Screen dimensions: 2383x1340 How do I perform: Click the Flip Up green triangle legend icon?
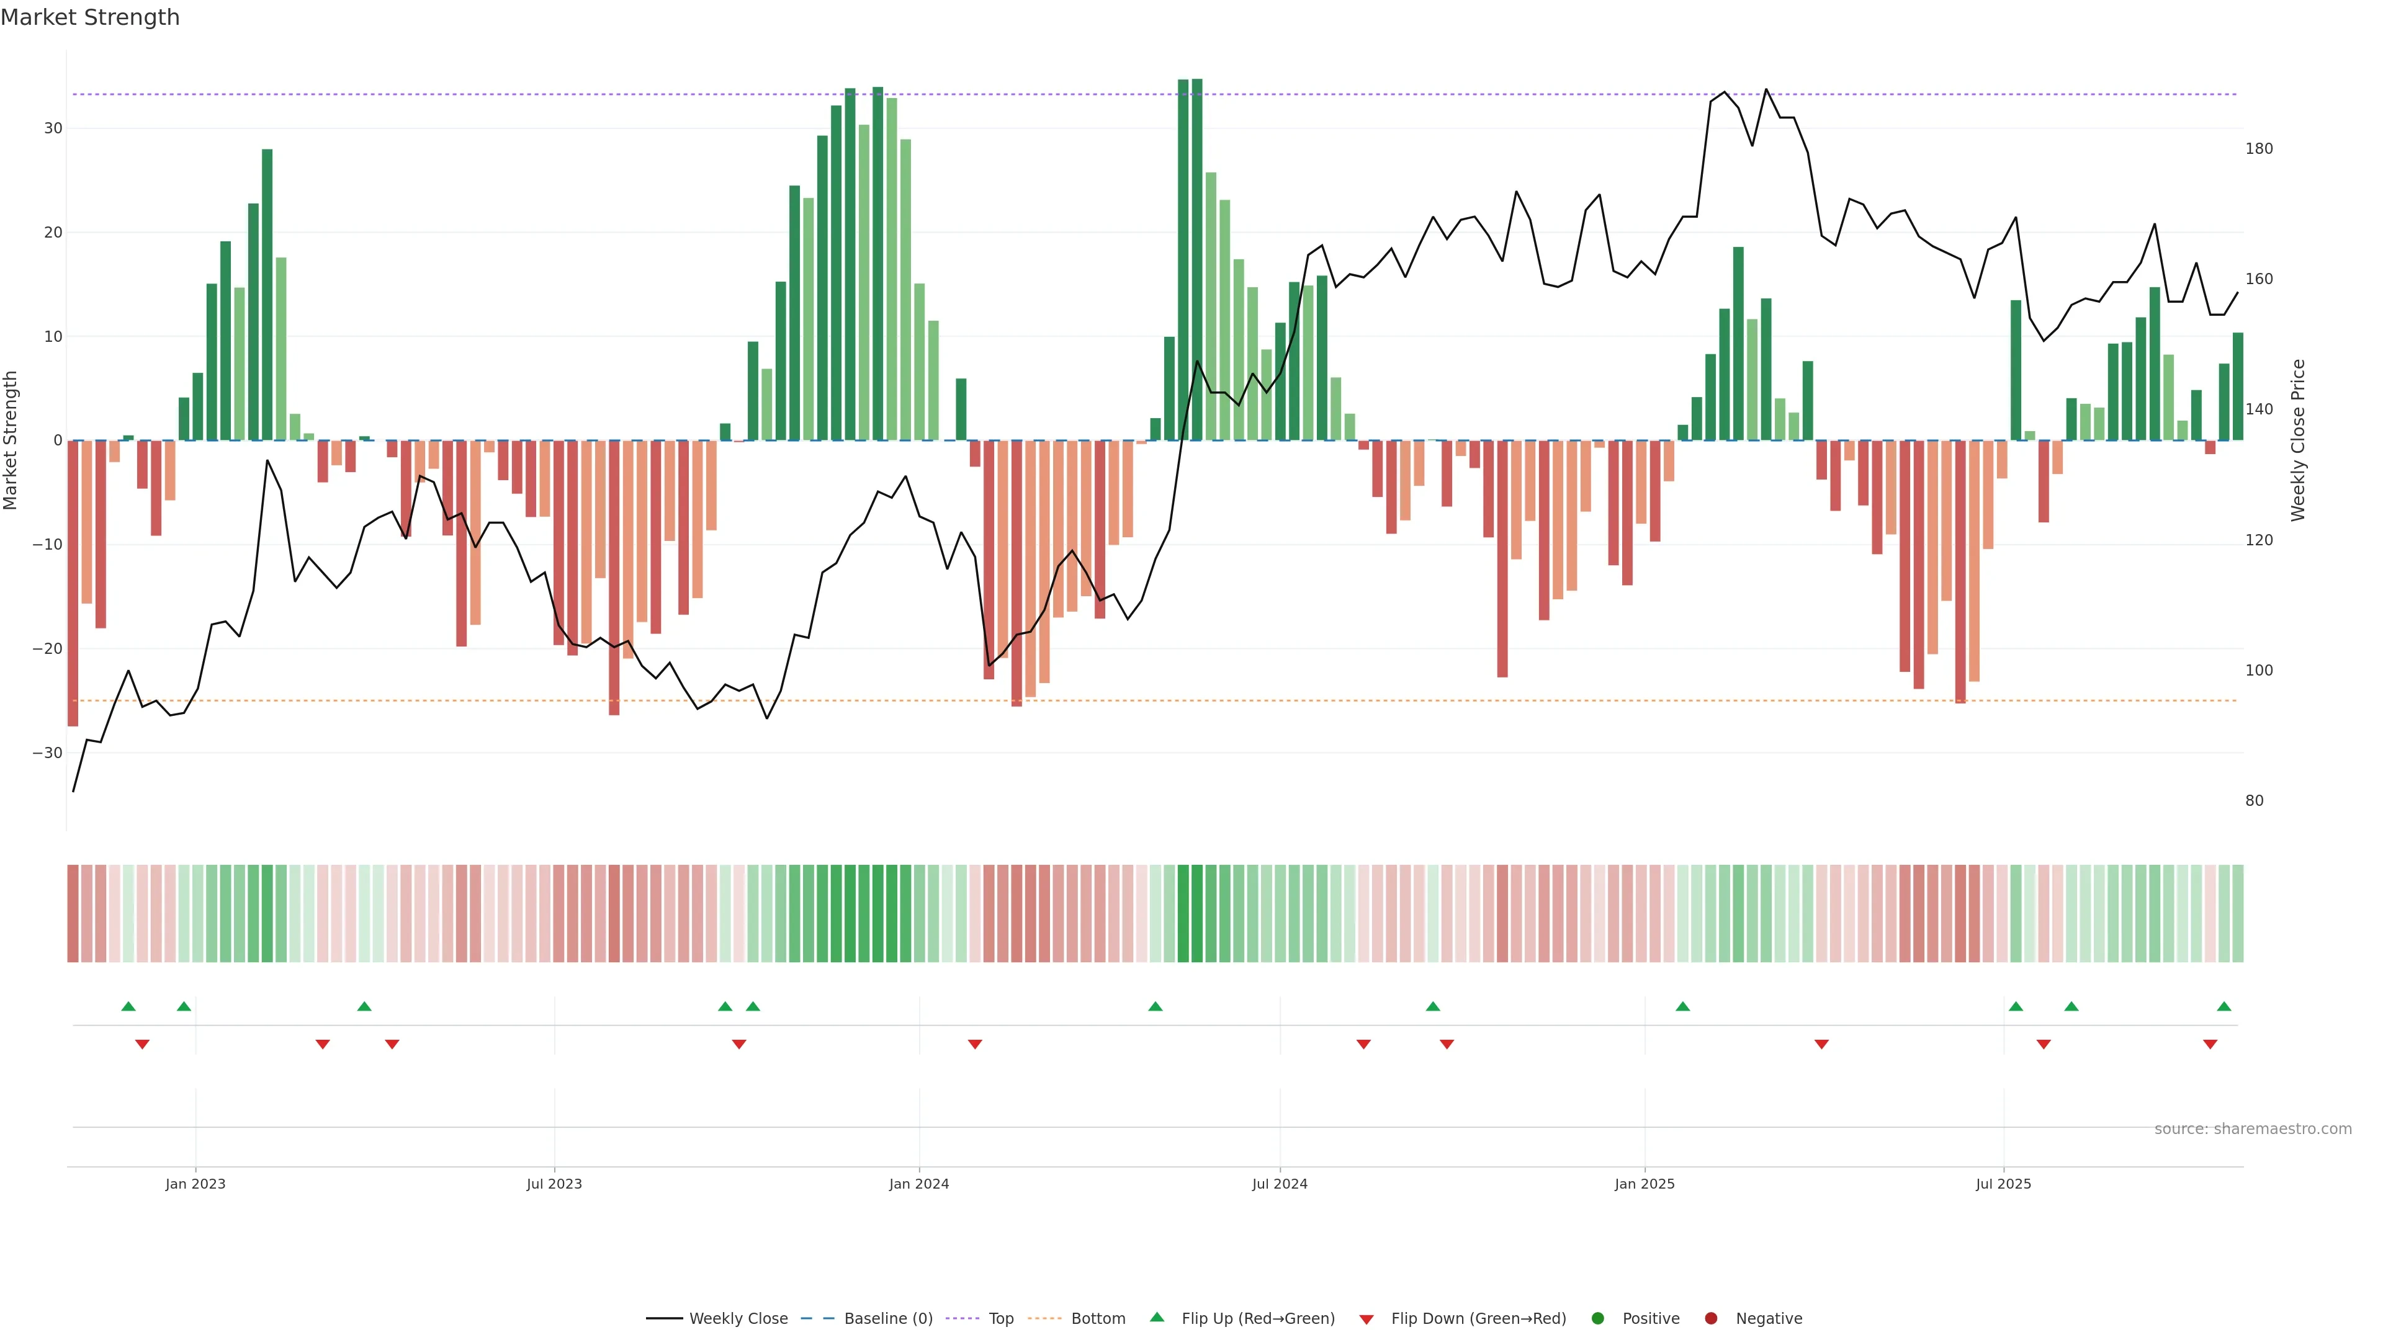coord(1156,1317)
